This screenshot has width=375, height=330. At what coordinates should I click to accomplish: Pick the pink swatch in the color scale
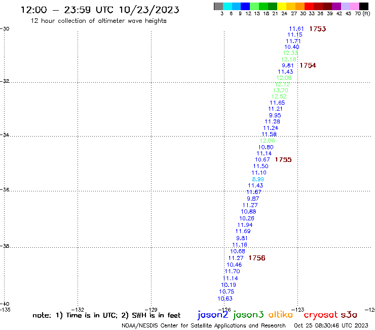(355, 6)
